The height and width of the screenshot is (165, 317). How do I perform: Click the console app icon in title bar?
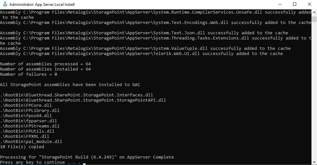(x=5, y=5)
